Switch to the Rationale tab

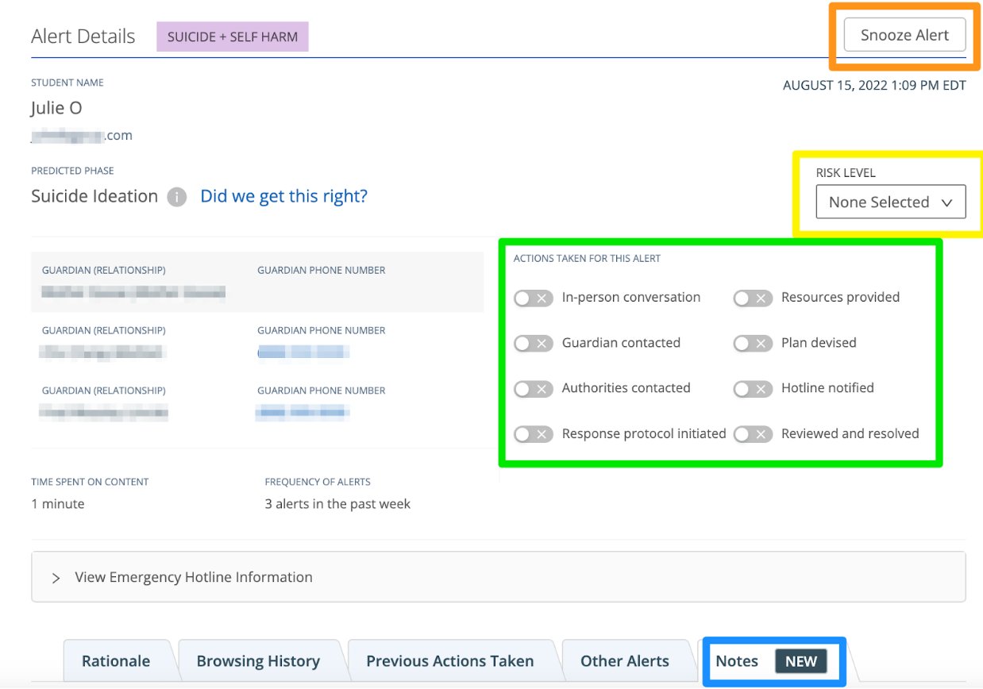(x=116, y=660)
